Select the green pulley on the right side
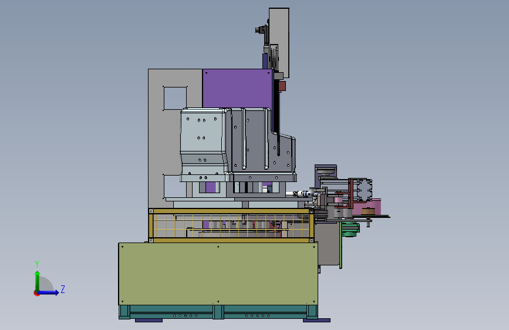This screenshot has height=330, width=509. pos(350,229)
